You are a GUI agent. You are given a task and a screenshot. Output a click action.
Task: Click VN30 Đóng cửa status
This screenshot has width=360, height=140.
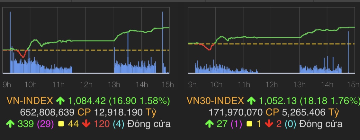321,124
